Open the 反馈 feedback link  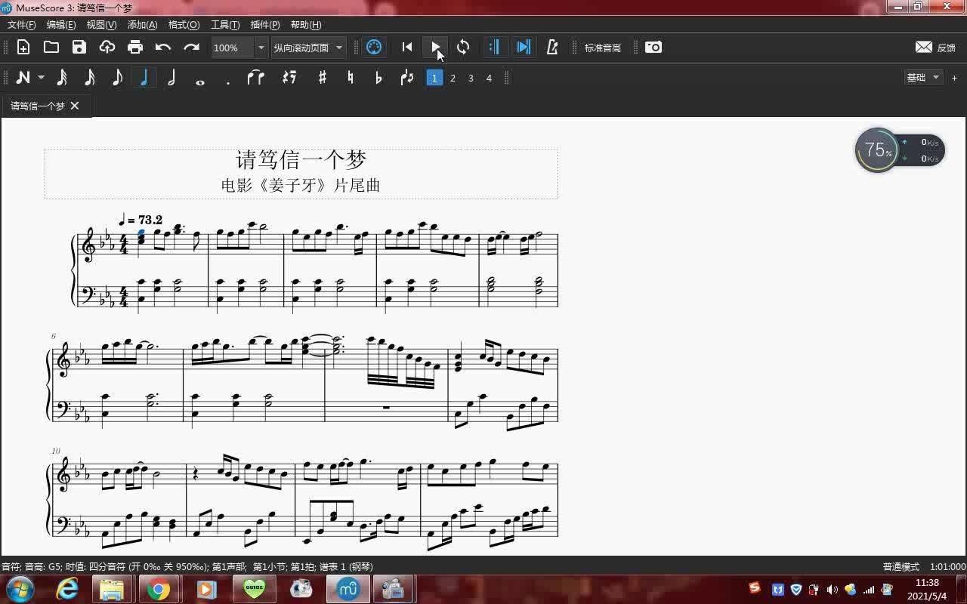click(x=935, y=48)
